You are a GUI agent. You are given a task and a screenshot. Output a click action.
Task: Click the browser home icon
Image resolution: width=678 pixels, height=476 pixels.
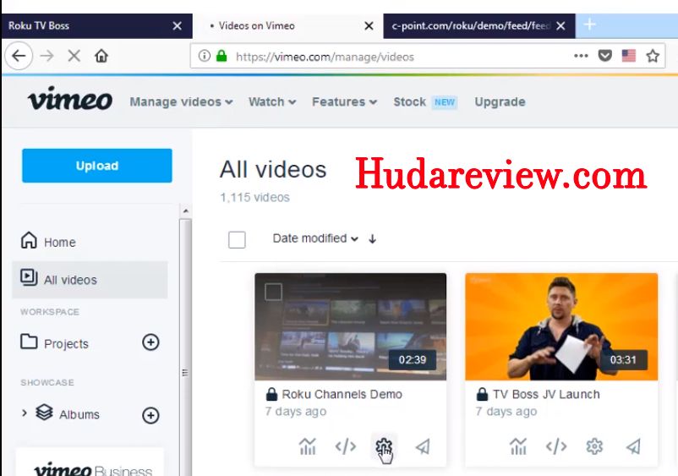coord(101,57)
